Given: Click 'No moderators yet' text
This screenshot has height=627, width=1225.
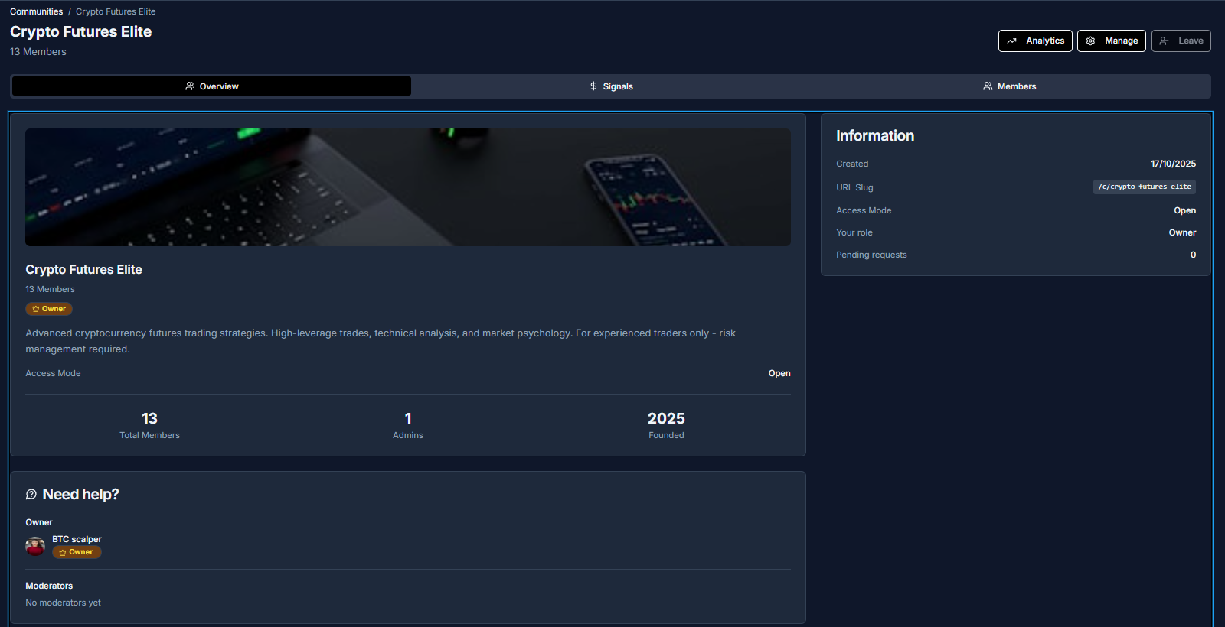Looking at the screenshot, I should pos(63,603).
